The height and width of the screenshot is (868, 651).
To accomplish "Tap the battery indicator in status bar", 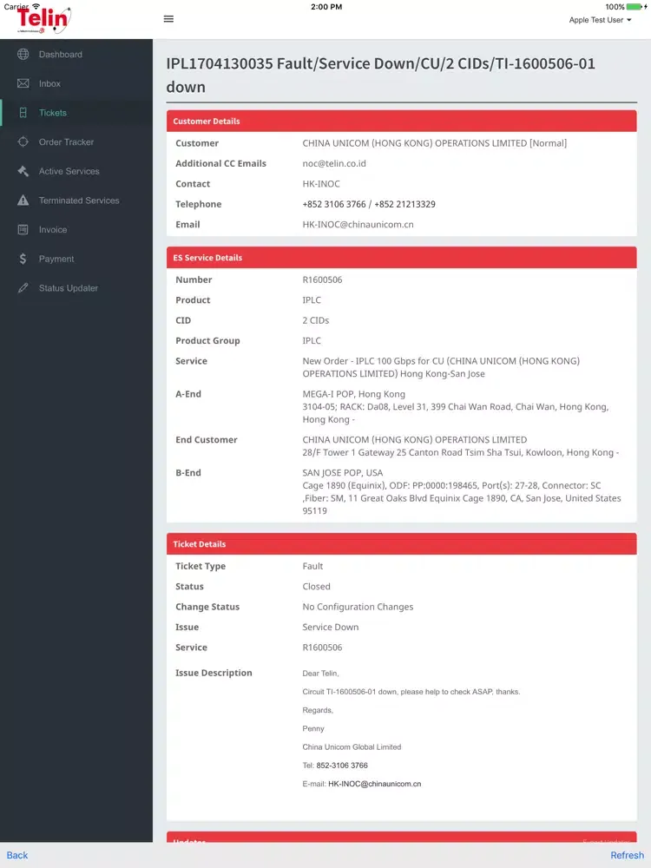I will click(636, 7).
